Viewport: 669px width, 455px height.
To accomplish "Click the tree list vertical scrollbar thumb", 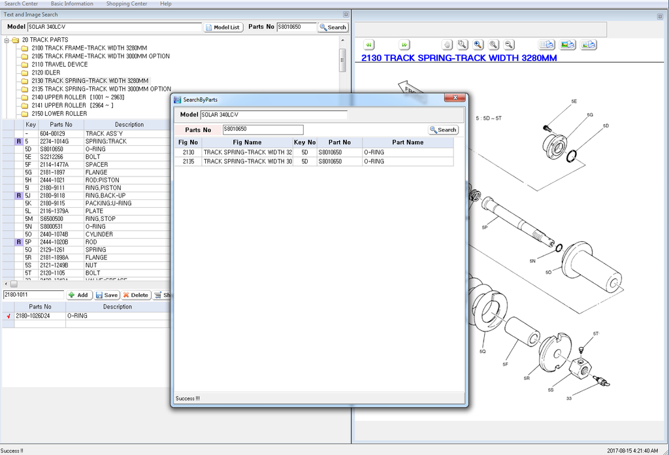I will (342, 60).
